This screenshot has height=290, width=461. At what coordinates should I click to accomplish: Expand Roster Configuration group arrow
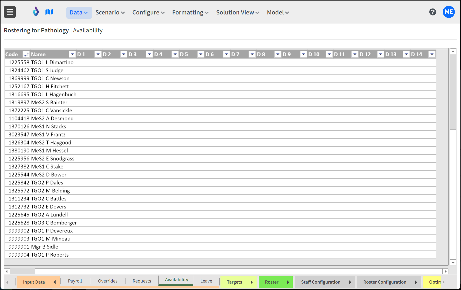point(416,282)
